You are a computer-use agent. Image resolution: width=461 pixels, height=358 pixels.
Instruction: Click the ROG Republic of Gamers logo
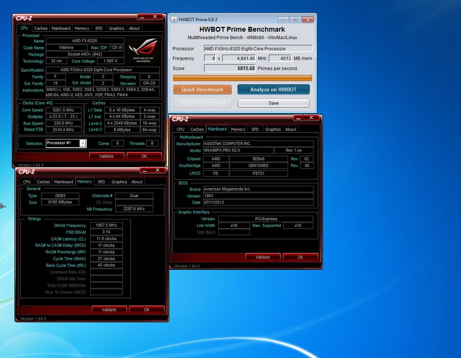(x=143, y=51)
